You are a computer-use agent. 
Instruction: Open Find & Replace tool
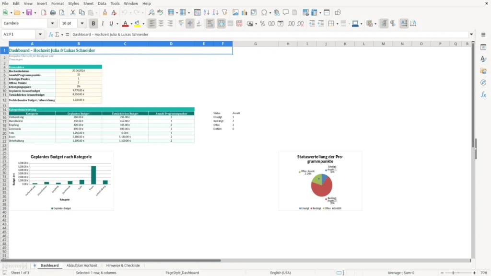coord(151,12)
